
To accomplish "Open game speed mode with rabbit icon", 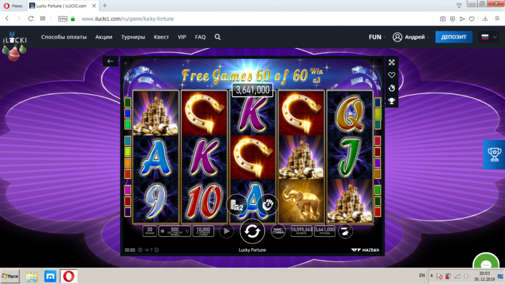I will (x=345, y=231).
